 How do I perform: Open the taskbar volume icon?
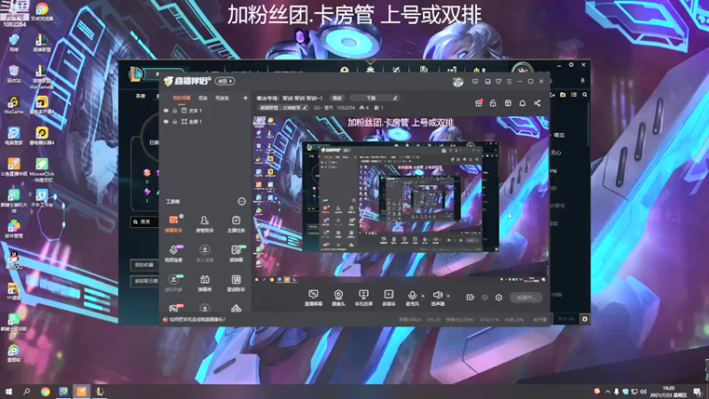point(643,391)
